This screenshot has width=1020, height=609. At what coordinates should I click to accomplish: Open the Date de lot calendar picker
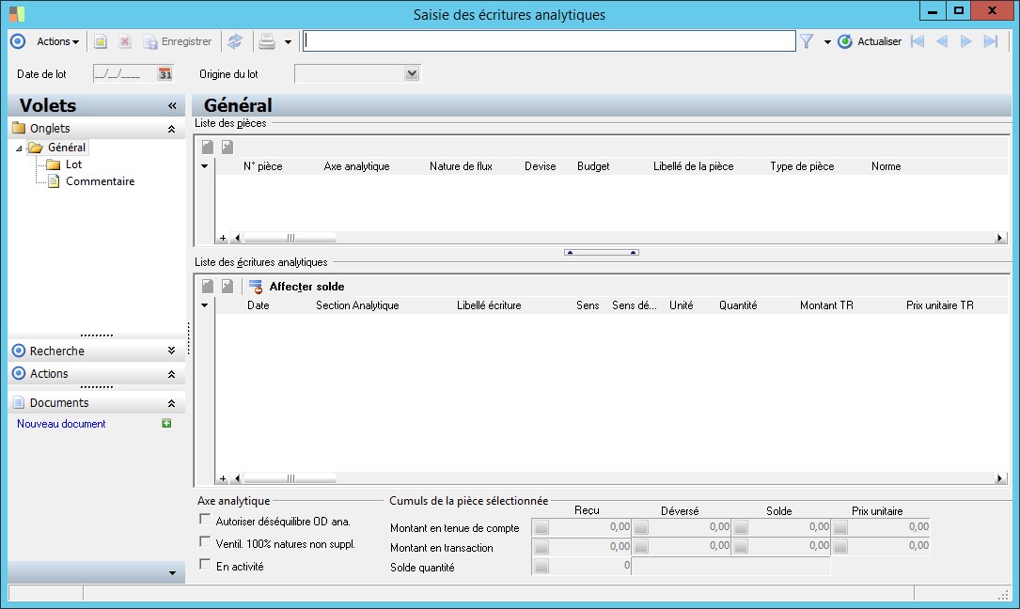(165, 74)
